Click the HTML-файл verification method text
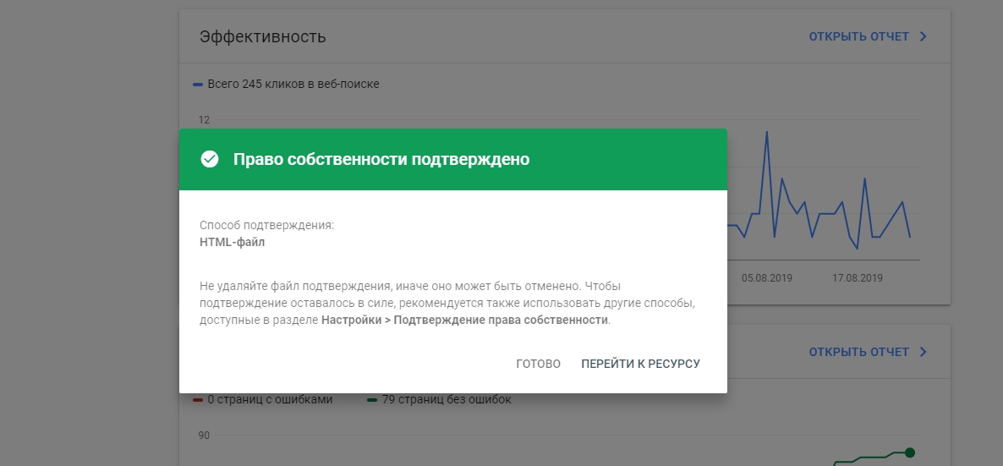Screen dimensions: 1003x466 pyautogui.click(x=232, y=242)
